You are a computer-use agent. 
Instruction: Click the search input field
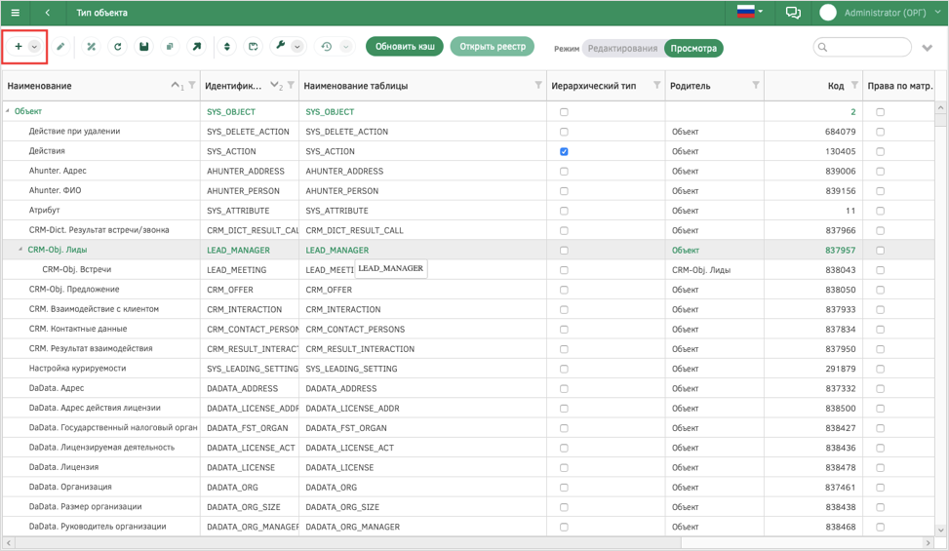[862, 47]
